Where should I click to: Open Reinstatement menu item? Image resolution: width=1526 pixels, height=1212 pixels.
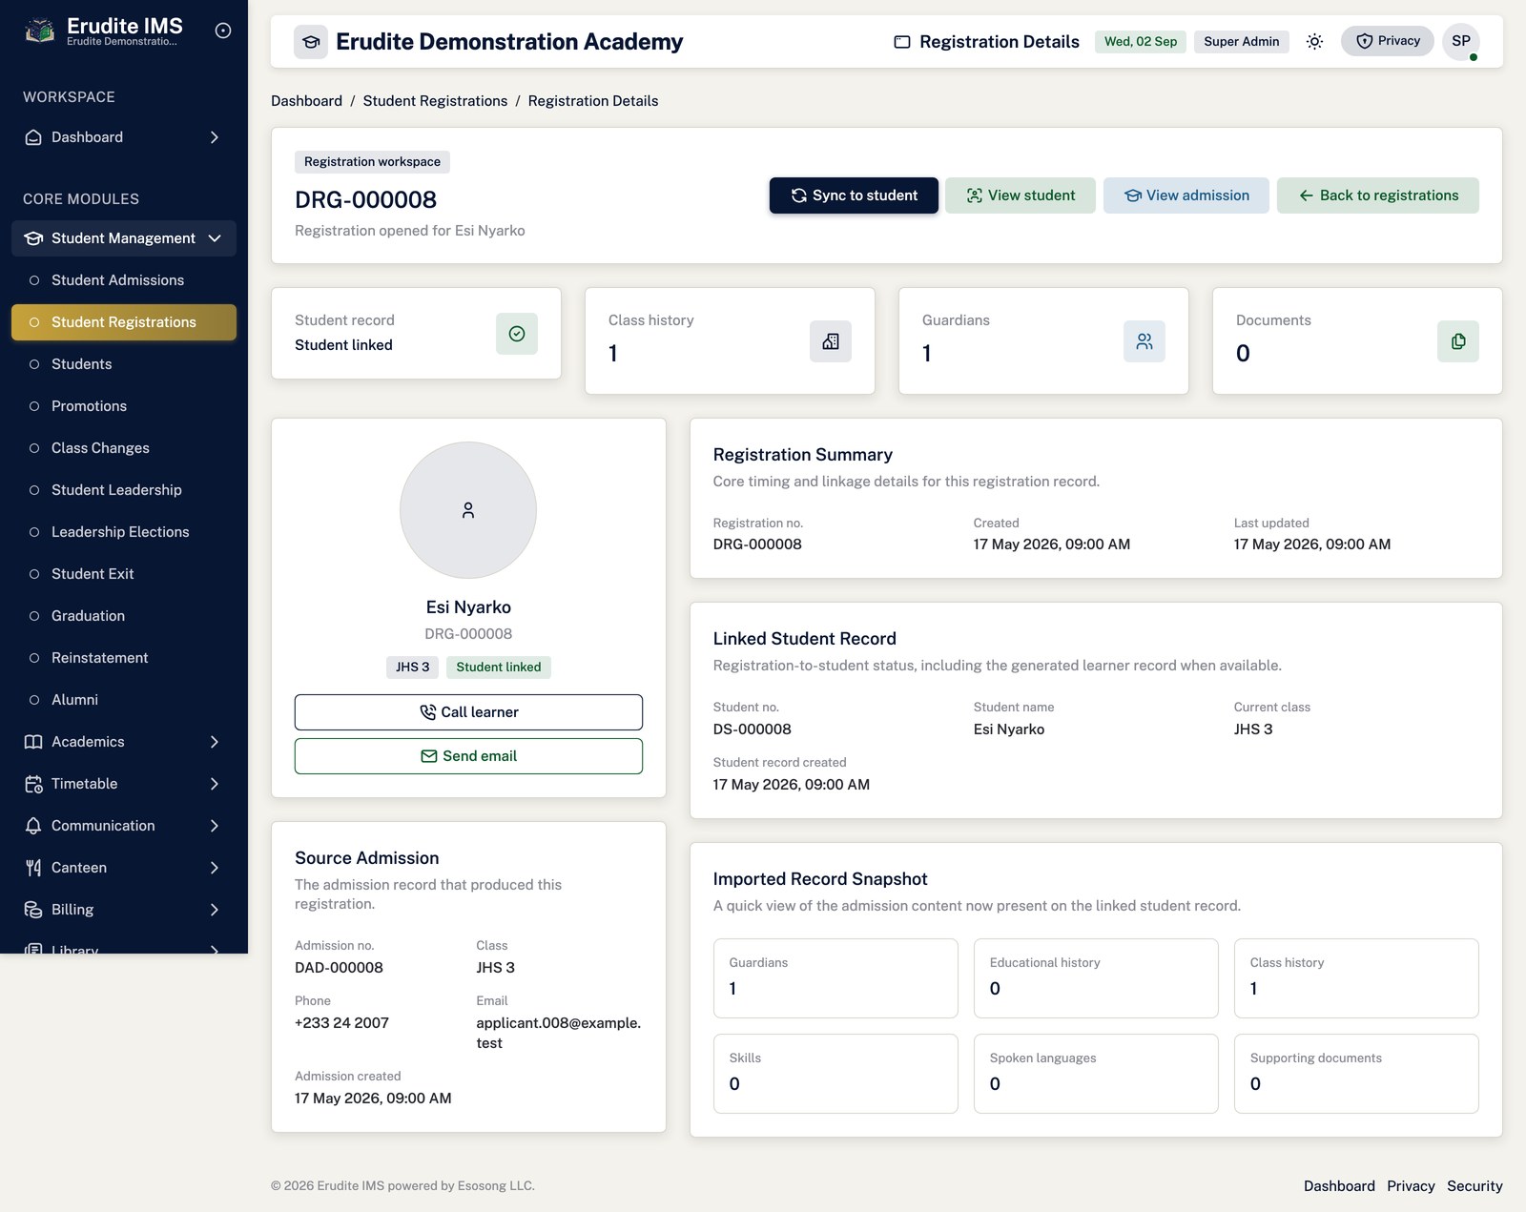click(x=124, y=658)
